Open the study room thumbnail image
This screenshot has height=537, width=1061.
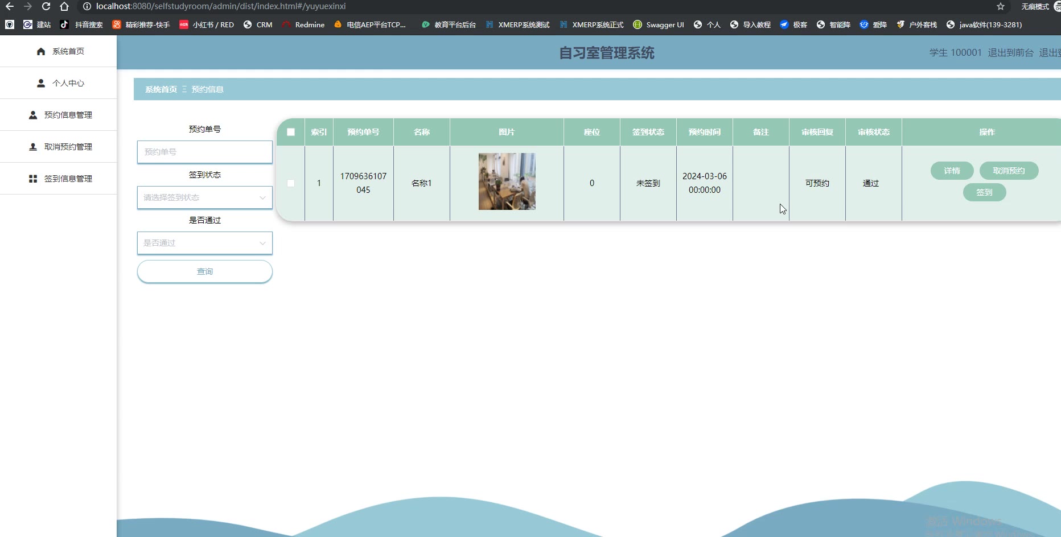coord(507,181)
